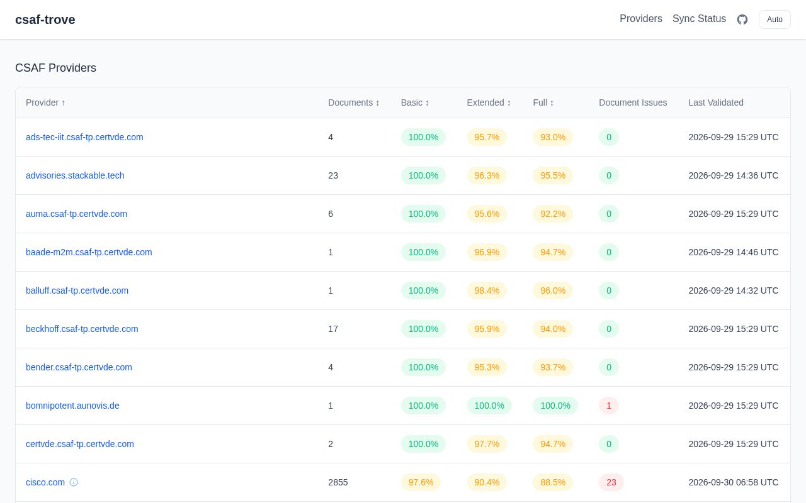This screenshot has width=806, height=503.
Task: Open the Providers nav item
Action: pos(641,19)
